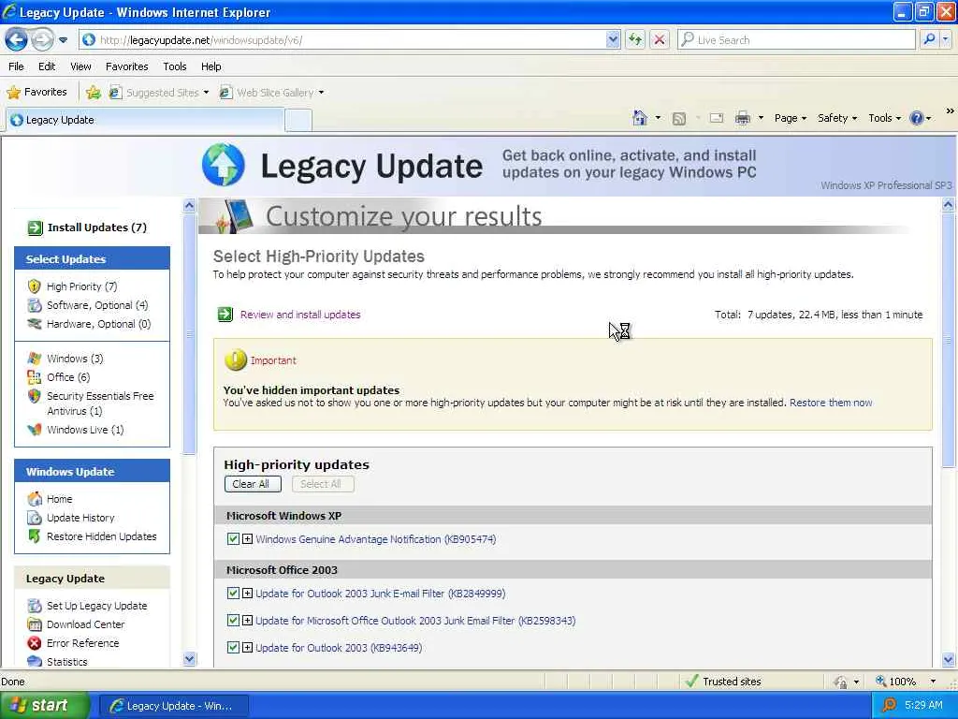Image resolution: width=958 pixels, height=719 pixels.
Task: Expand details for KB905474 update
Action: (x=247, y=538)
